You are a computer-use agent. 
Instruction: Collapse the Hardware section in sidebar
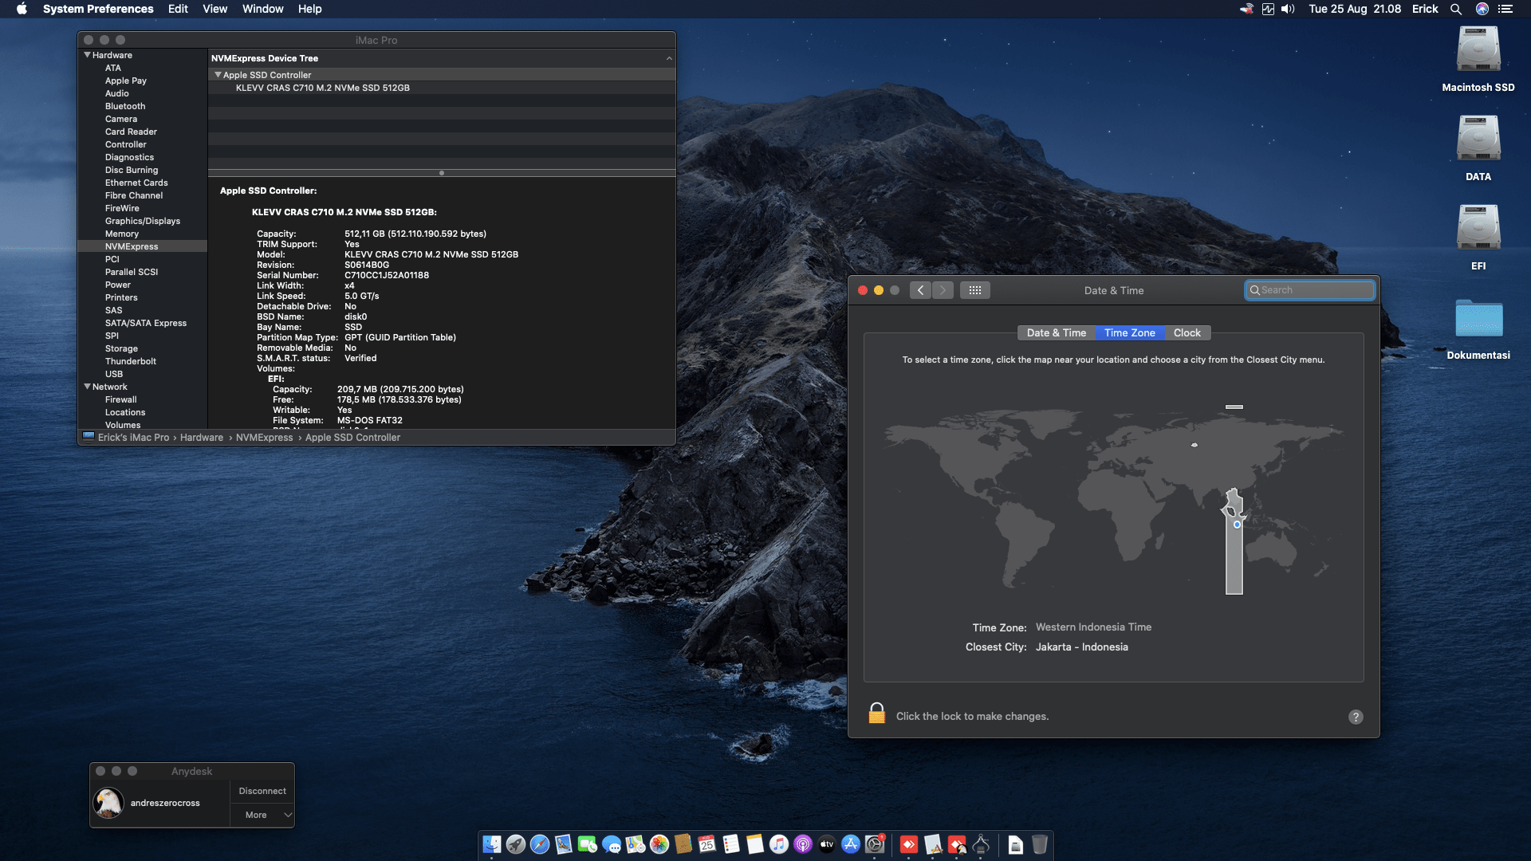[88, 55]
